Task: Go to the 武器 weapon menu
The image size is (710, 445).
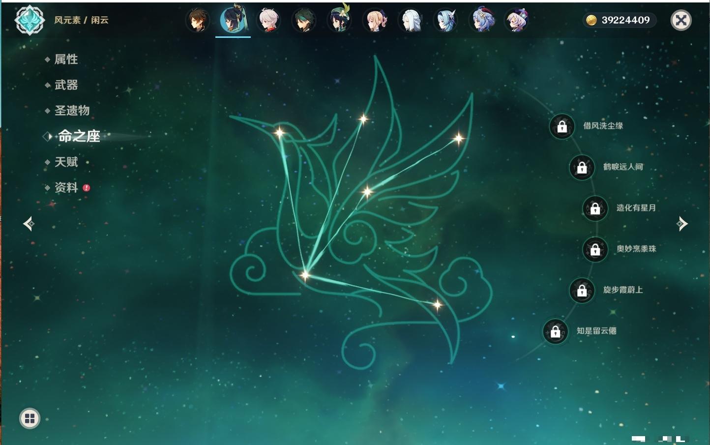Action: coord(66,85)
